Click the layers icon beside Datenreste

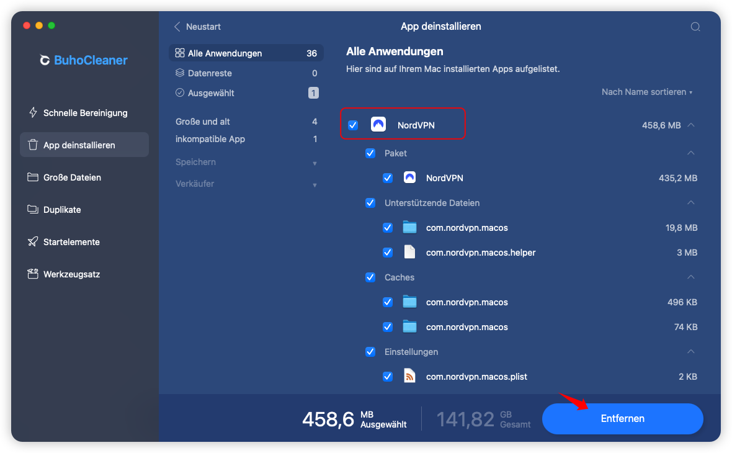[x=180, y=73]
